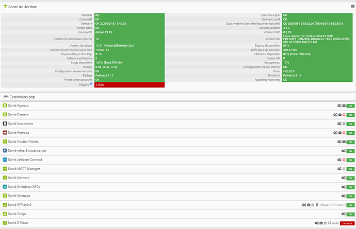Click the gauge icon beside Santé de Jeedom header
The height and width of the screenshot is (229, 356).
pos(352,6)
